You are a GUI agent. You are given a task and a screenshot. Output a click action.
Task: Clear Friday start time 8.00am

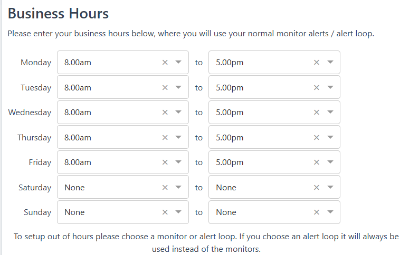[165, 162]
